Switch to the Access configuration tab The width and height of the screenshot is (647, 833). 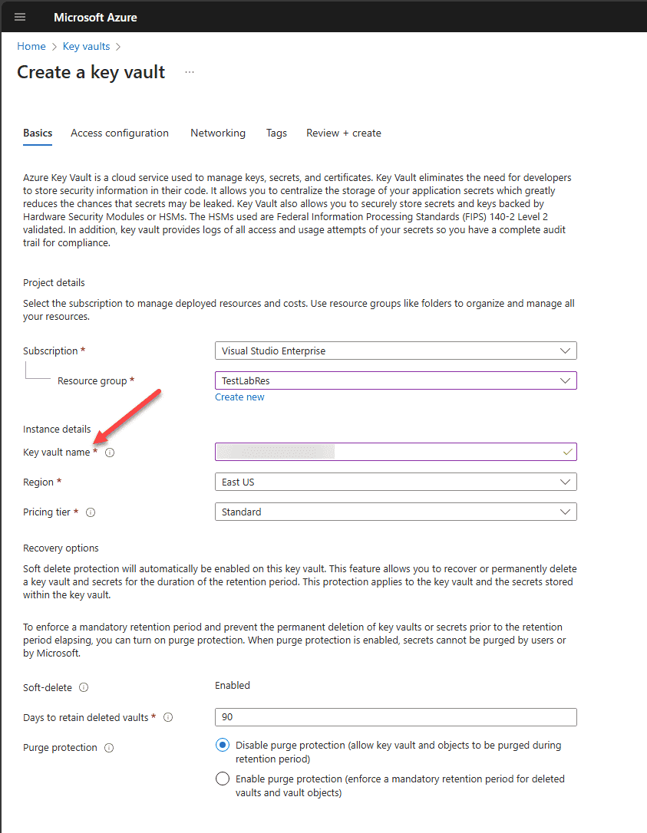120,133
